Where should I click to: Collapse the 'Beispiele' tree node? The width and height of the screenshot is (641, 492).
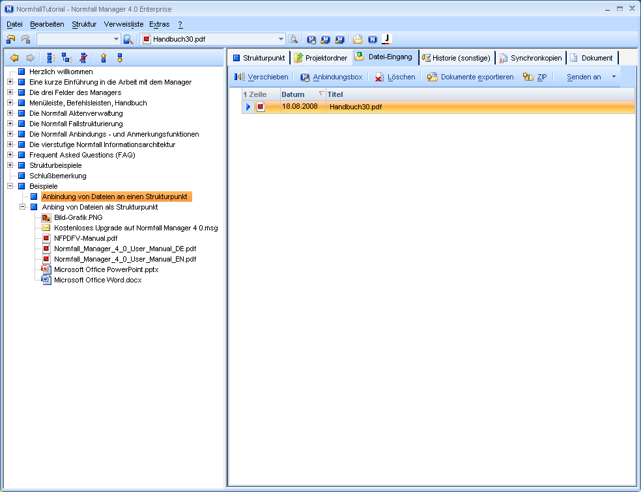10,186
